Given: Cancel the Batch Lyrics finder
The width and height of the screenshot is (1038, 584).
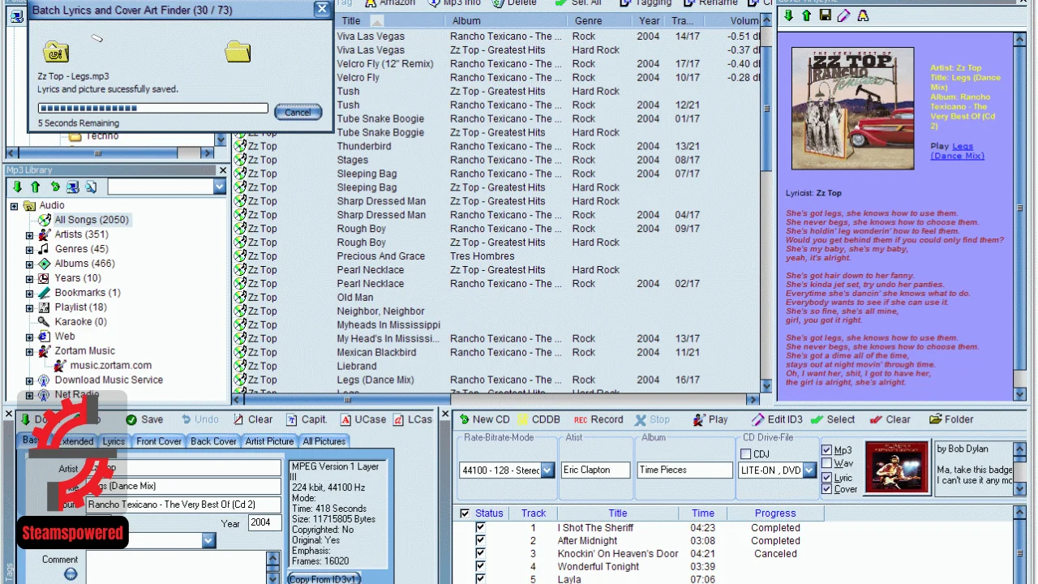Looking at the screenshot, I should 298,112.
